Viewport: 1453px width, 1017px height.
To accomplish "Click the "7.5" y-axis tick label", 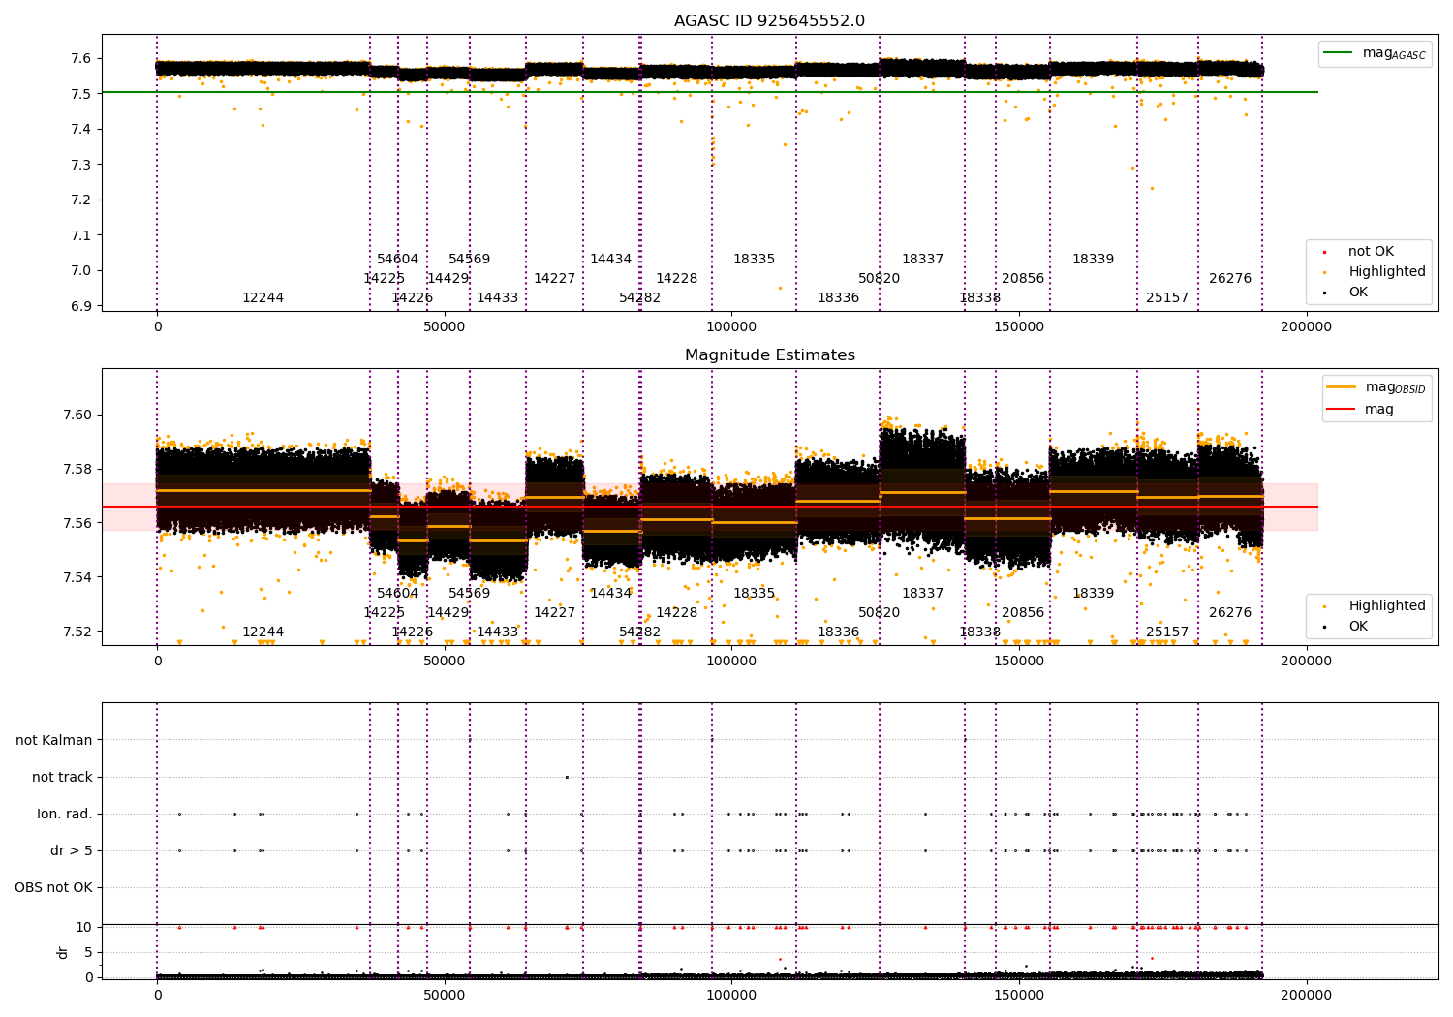I will tap(82, 94).
